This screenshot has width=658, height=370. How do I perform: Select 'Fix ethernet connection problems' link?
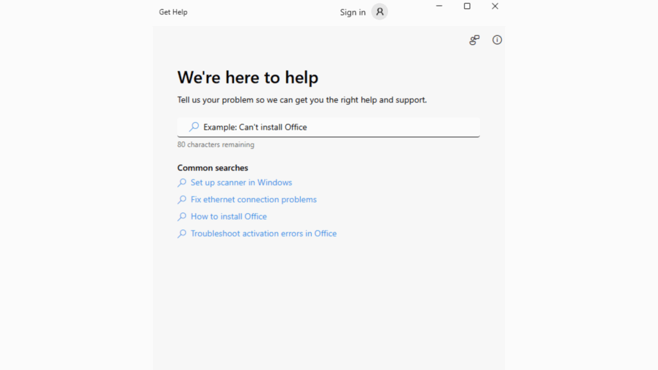click(x=253, y=200)
